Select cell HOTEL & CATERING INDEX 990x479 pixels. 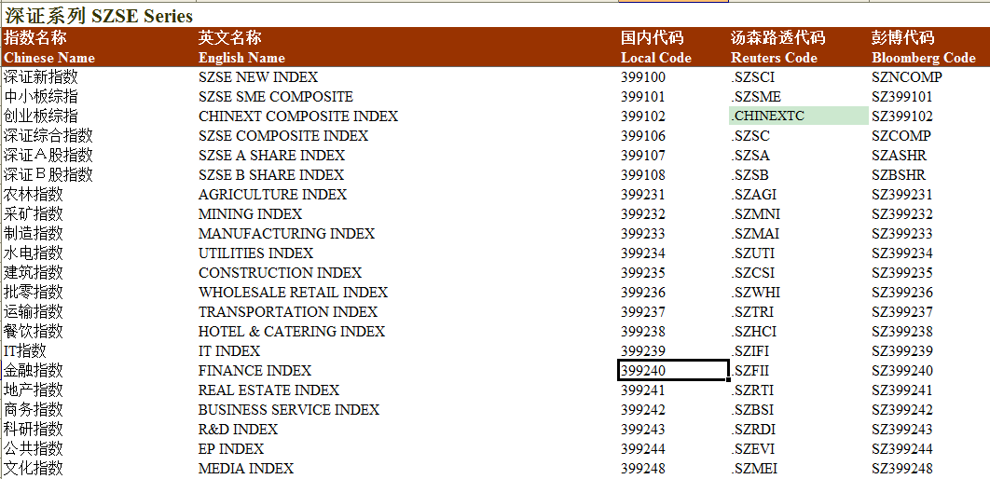[x=292, y=332]
